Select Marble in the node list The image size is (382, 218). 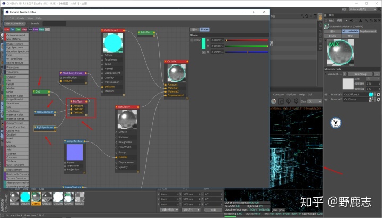coord(16,88)
